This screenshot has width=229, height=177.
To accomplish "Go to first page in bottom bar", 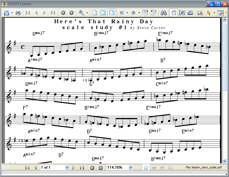I will [x=27, y=168].
